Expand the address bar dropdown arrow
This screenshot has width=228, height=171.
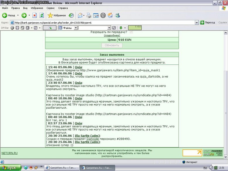(197, 23)
